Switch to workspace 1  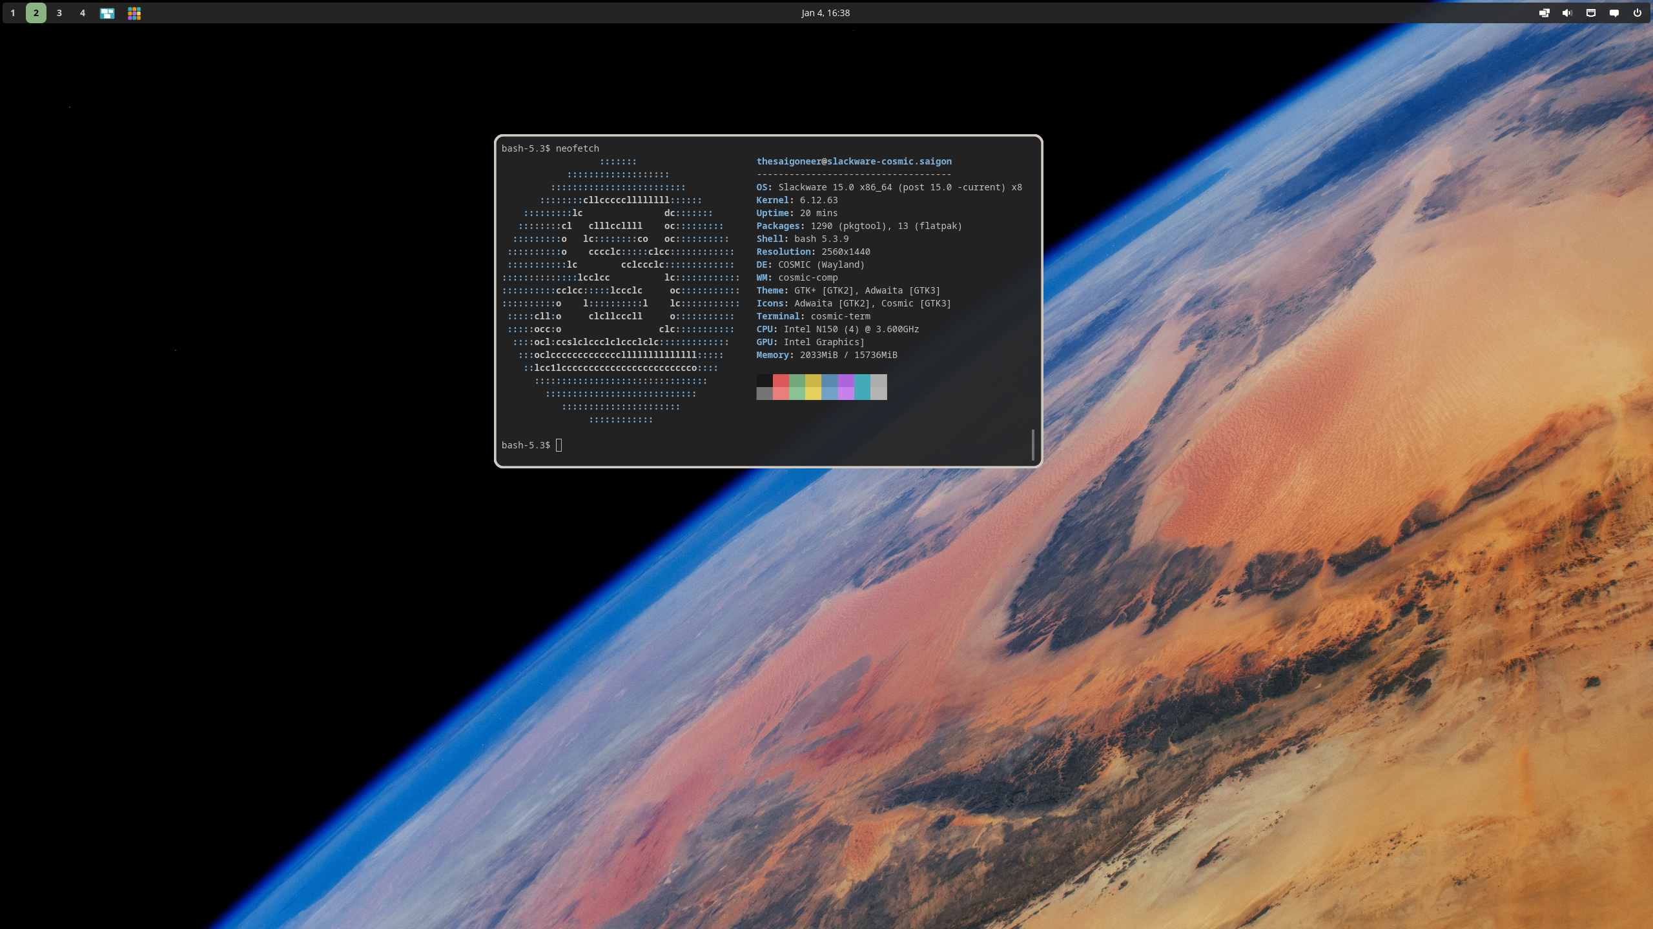[13, 13]
